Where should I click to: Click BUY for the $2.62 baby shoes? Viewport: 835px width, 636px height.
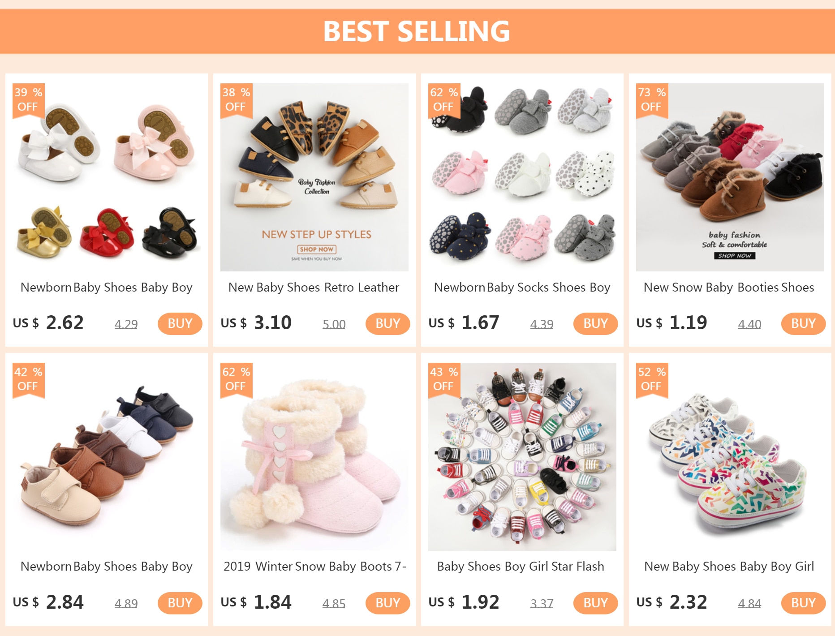180,323
